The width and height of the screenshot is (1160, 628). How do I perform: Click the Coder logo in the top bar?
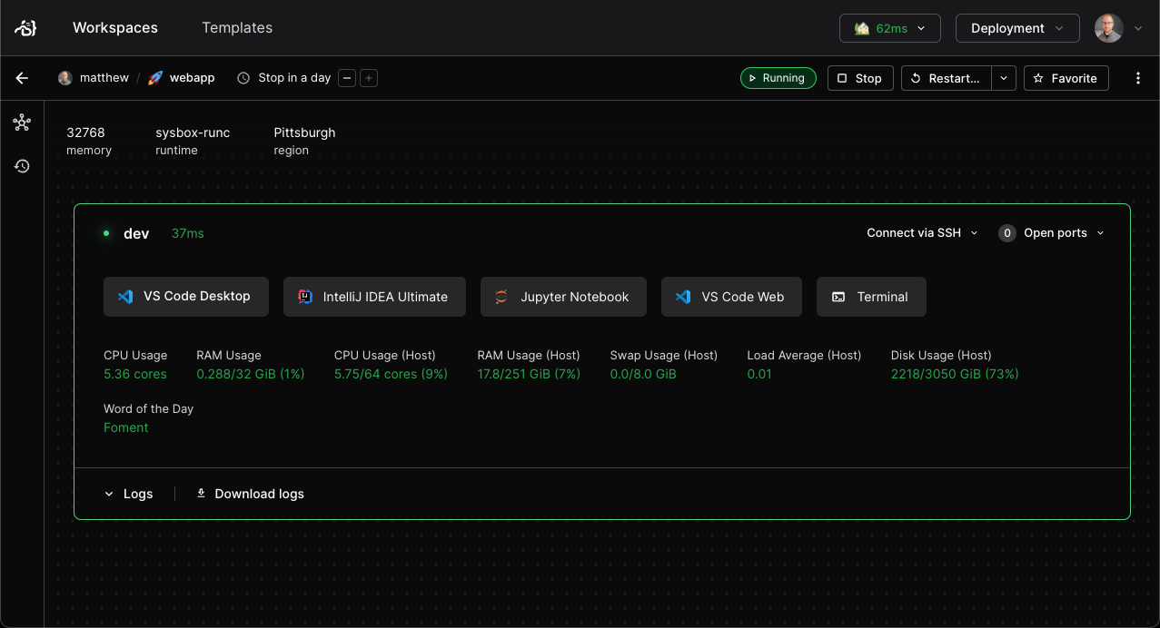pyautogui.click(x=25, y=27)
